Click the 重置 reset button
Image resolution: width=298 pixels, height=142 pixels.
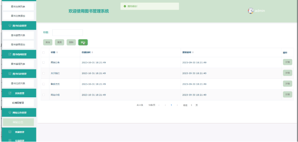59,42
